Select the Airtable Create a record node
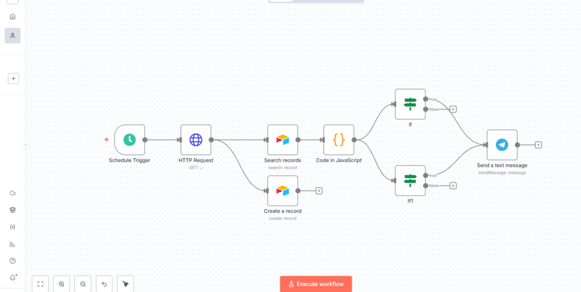This screenshot has width=581, height=292. click(283, 191)
